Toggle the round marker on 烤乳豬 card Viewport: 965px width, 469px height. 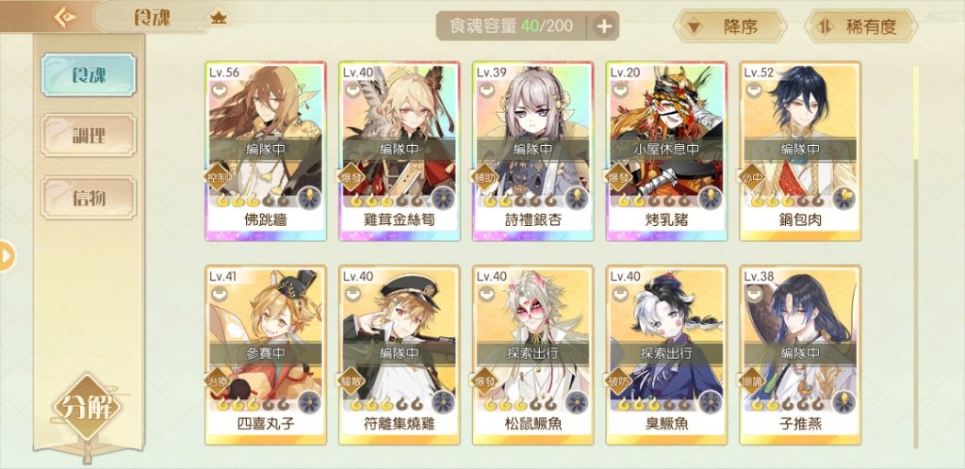[x=620, y=89]
